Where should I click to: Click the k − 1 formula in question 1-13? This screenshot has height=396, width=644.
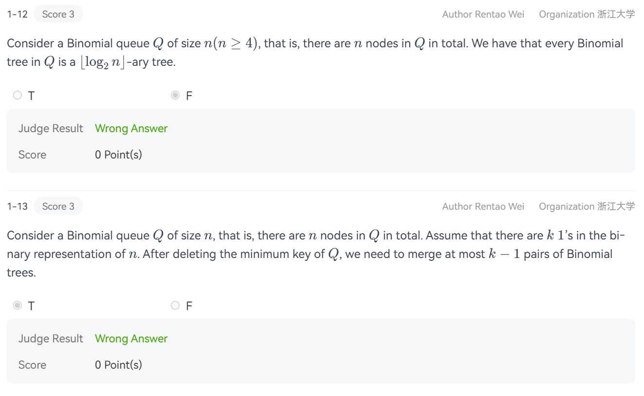(x=504, y=254)
